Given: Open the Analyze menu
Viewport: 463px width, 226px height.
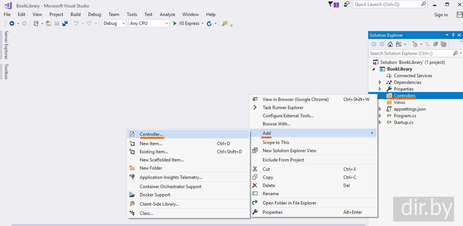Looking at the screenshot, I should 167,14.
